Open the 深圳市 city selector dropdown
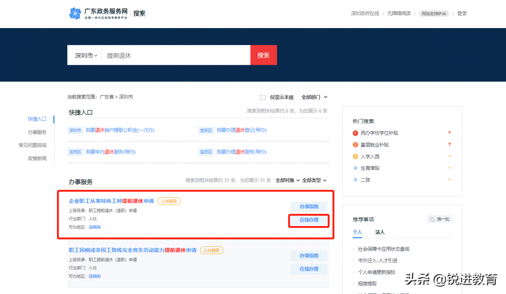The height and width of the screenshot is (294, 506). tap(85, 55)
